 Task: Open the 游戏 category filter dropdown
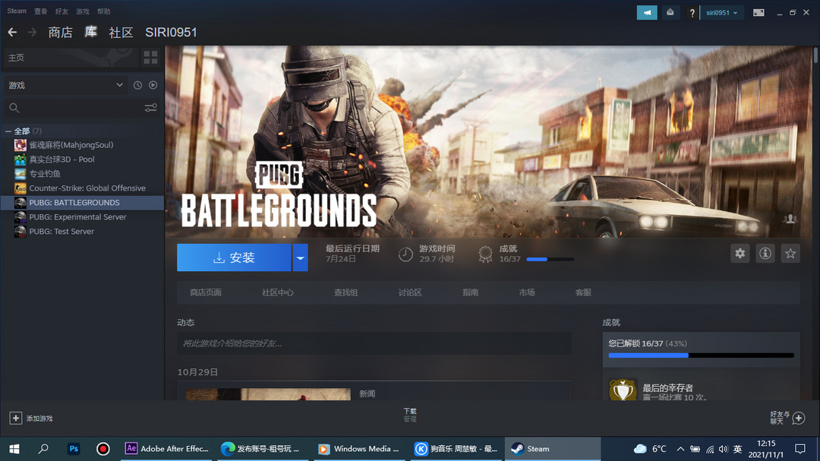coord(65,85)
